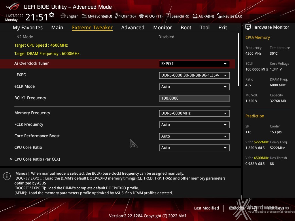Click BCLK1 Frequency input field

pos(194,98)
